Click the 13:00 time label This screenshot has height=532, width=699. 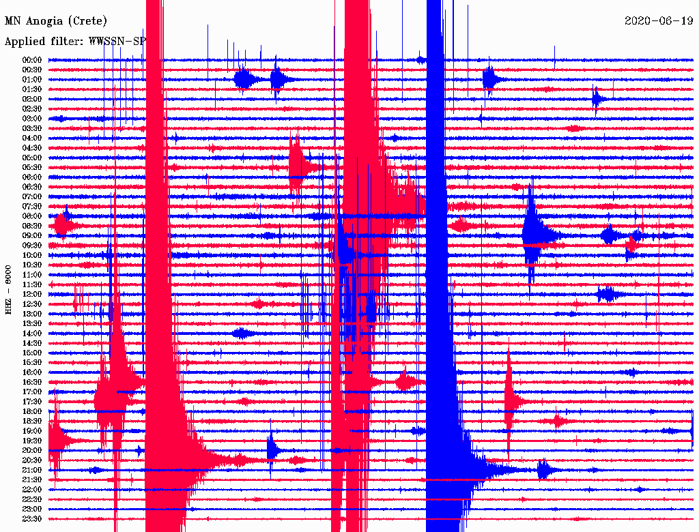coord(32,314)
